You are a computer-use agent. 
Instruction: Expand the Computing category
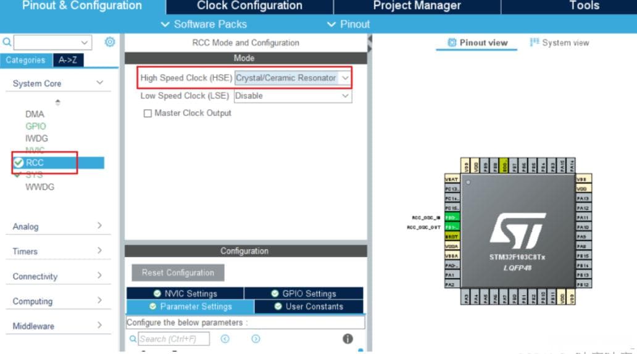[x=99, y=300]
